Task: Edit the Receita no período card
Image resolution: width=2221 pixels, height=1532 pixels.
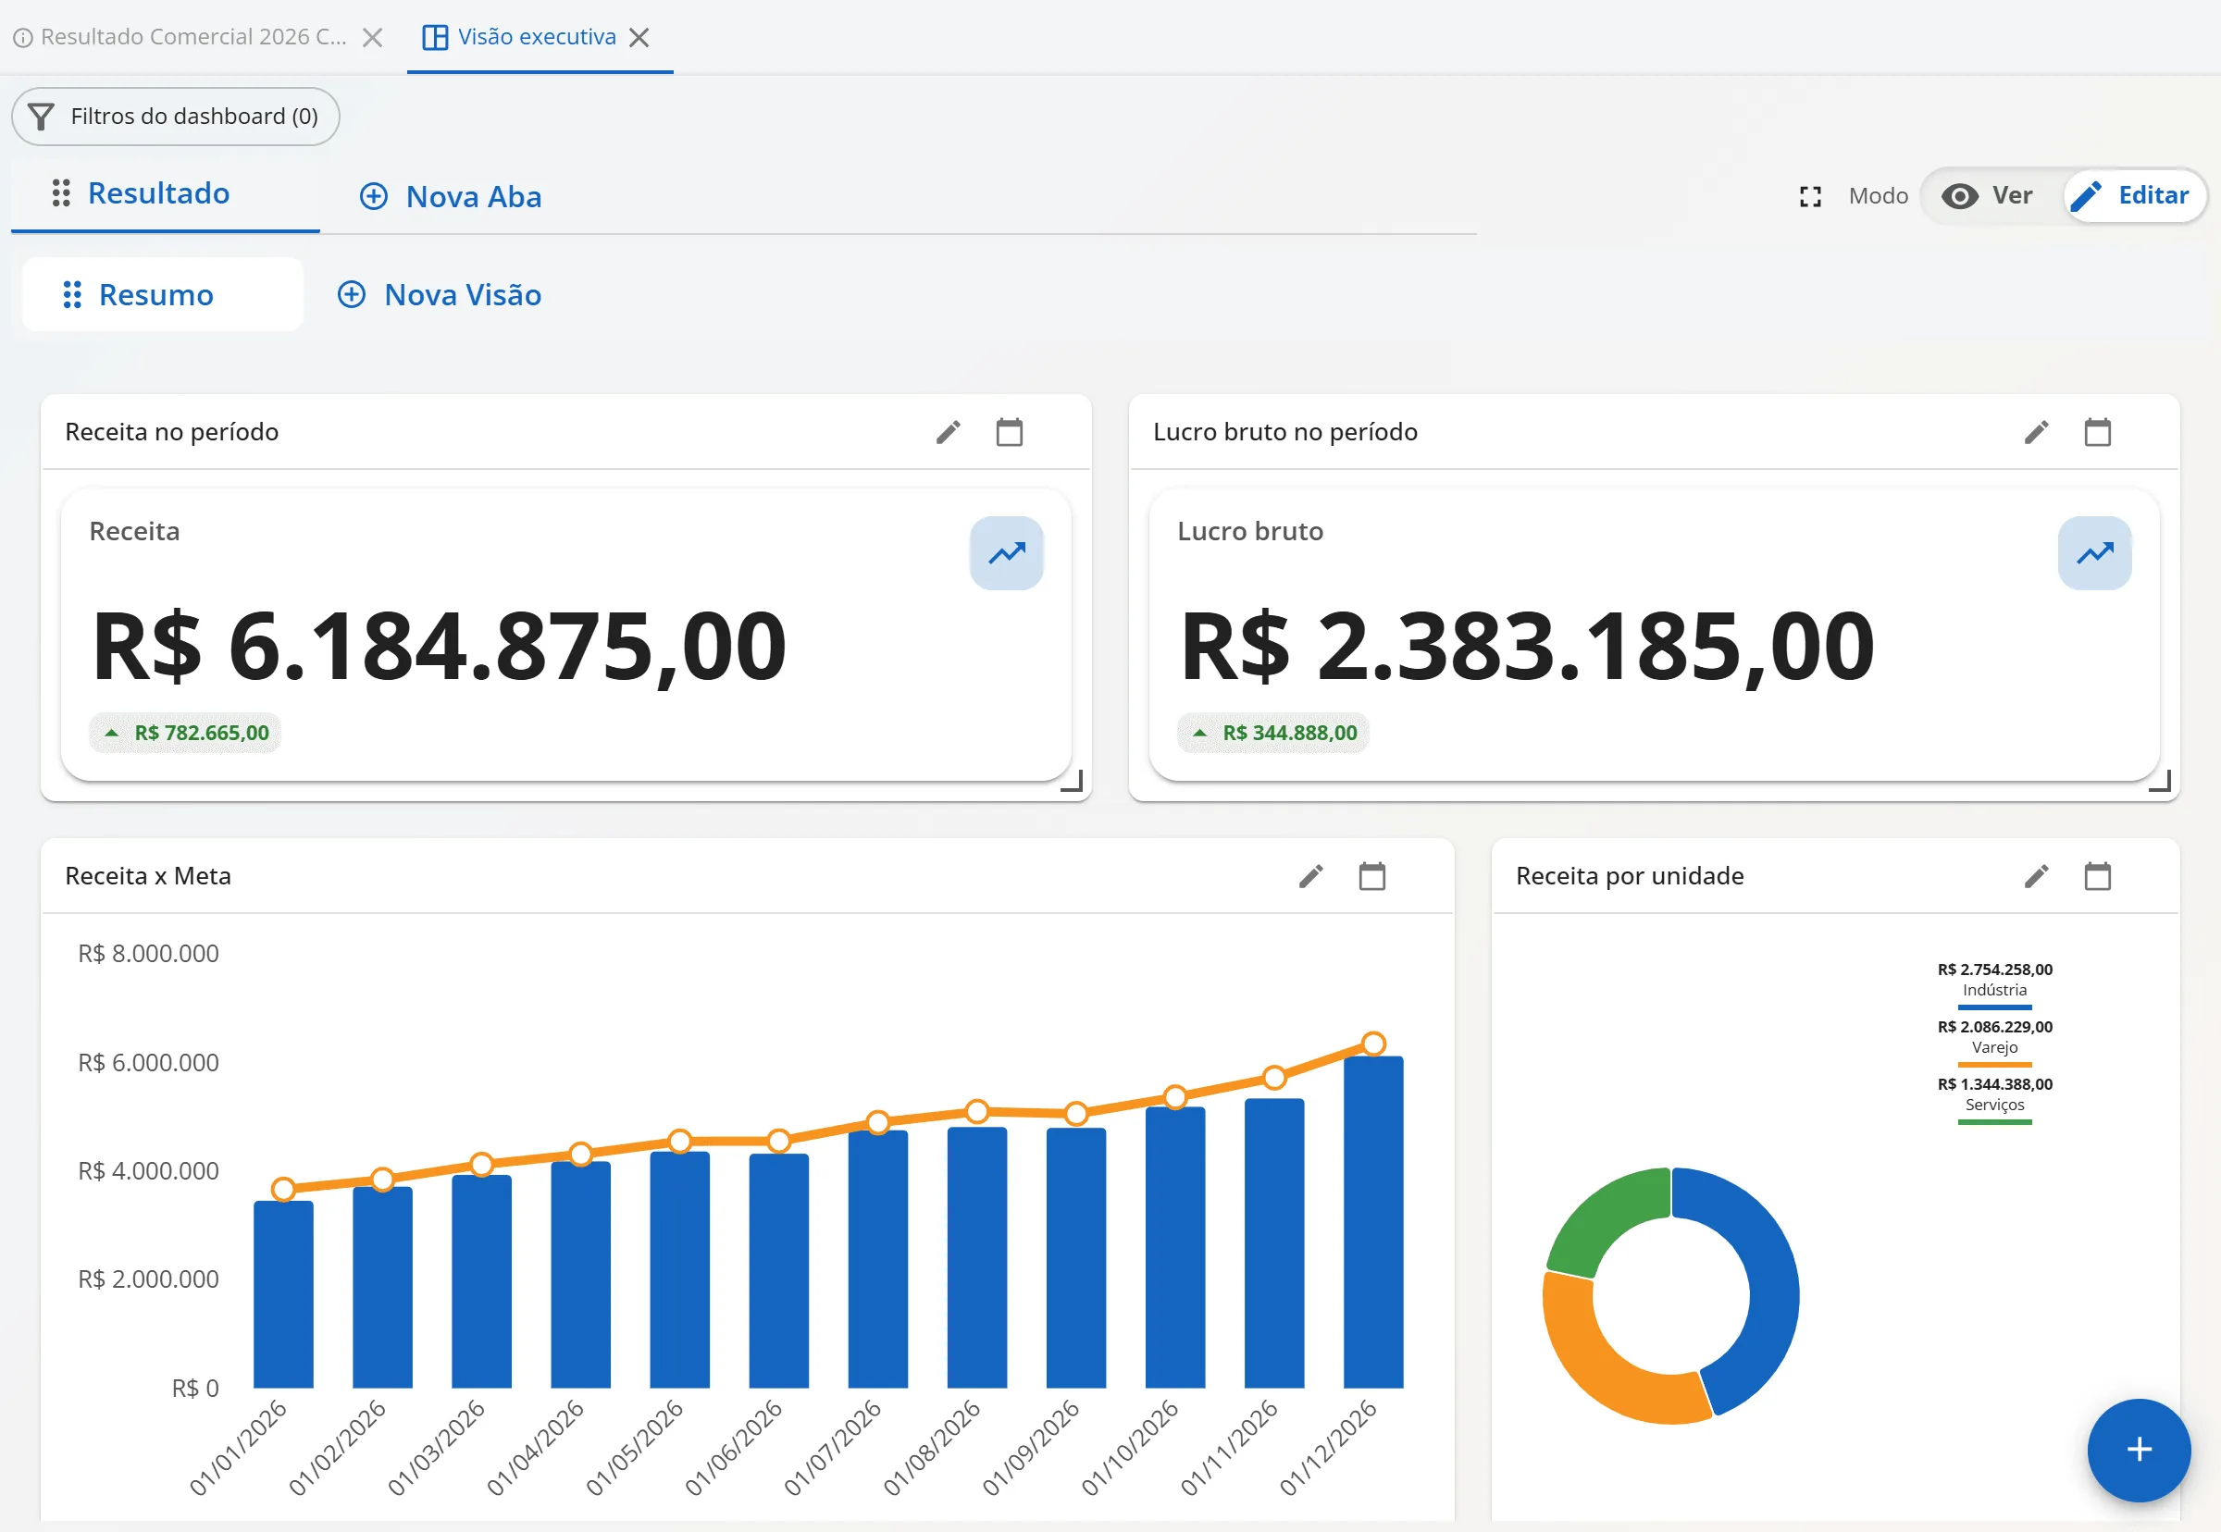Action: coord(948,433)
